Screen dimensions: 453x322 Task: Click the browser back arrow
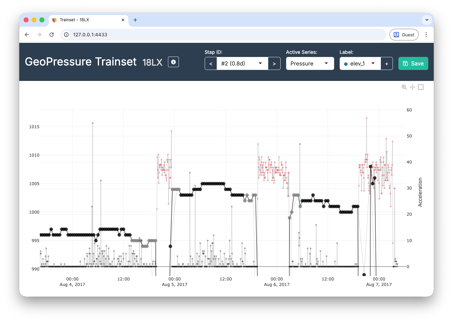27,35
